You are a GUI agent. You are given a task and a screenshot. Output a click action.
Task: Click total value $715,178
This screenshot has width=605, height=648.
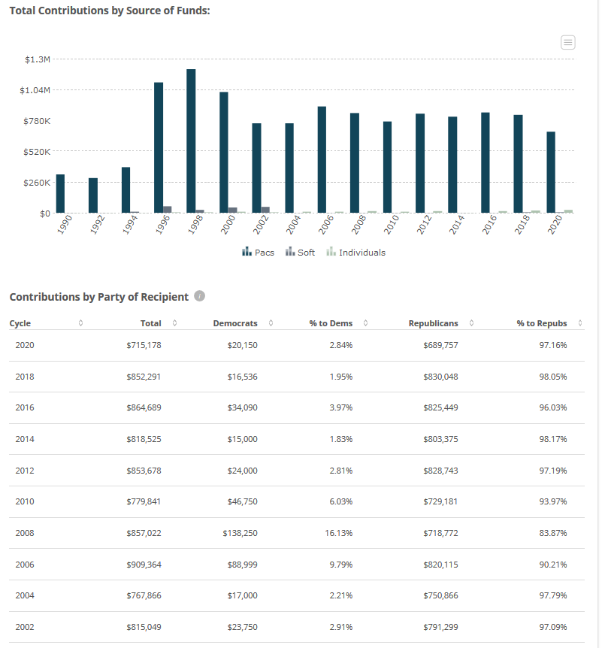coord(144,345)
